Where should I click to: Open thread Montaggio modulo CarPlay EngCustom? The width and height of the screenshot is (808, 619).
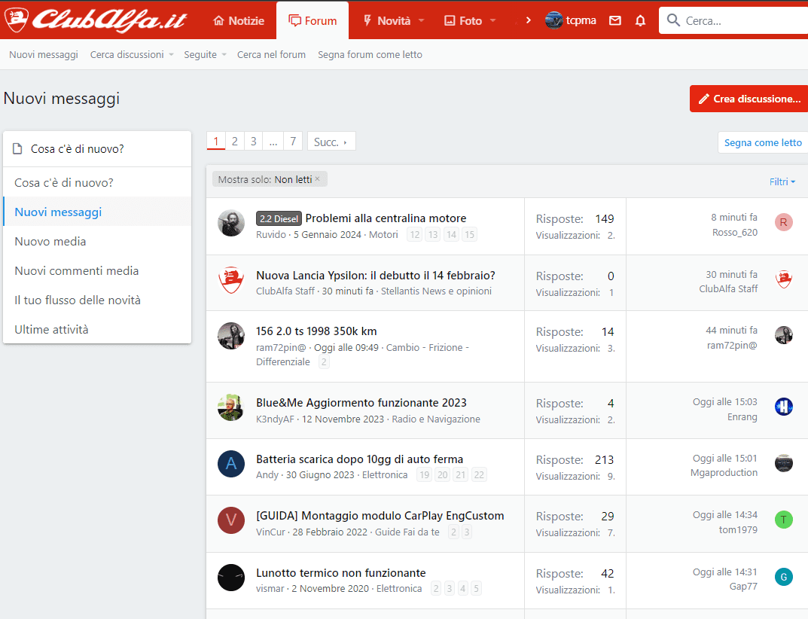tap(380, 515)
